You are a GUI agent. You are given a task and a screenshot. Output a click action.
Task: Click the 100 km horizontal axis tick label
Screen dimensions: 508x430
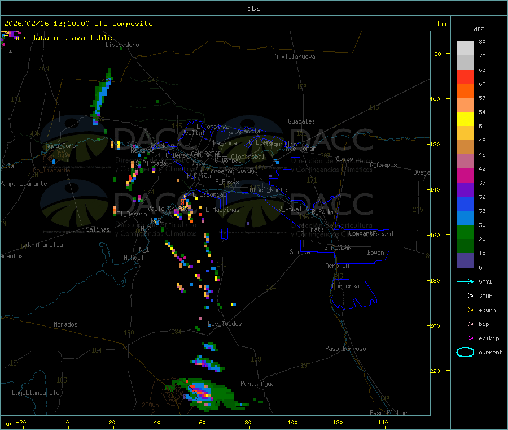[x=292, y=422]
